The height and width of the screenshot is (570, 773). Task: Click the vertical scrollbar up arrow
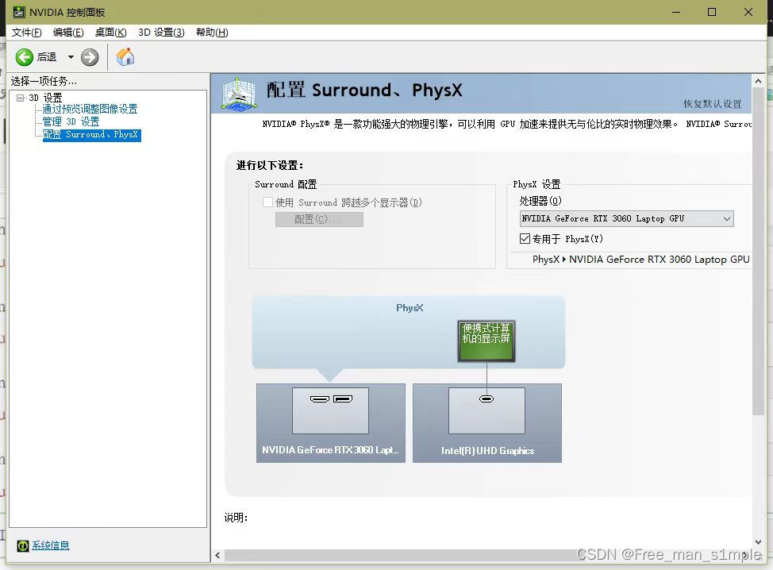(758, 81)
